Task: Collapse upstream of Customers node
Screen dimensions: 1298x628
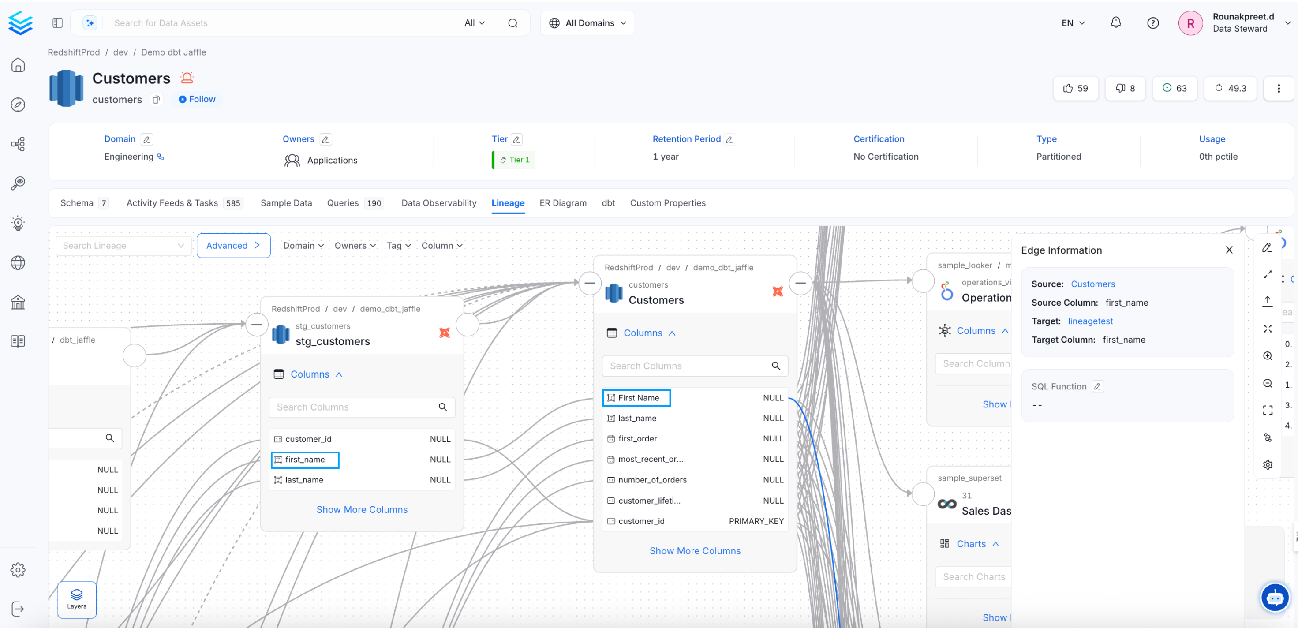Action: (x=590, y=283)
